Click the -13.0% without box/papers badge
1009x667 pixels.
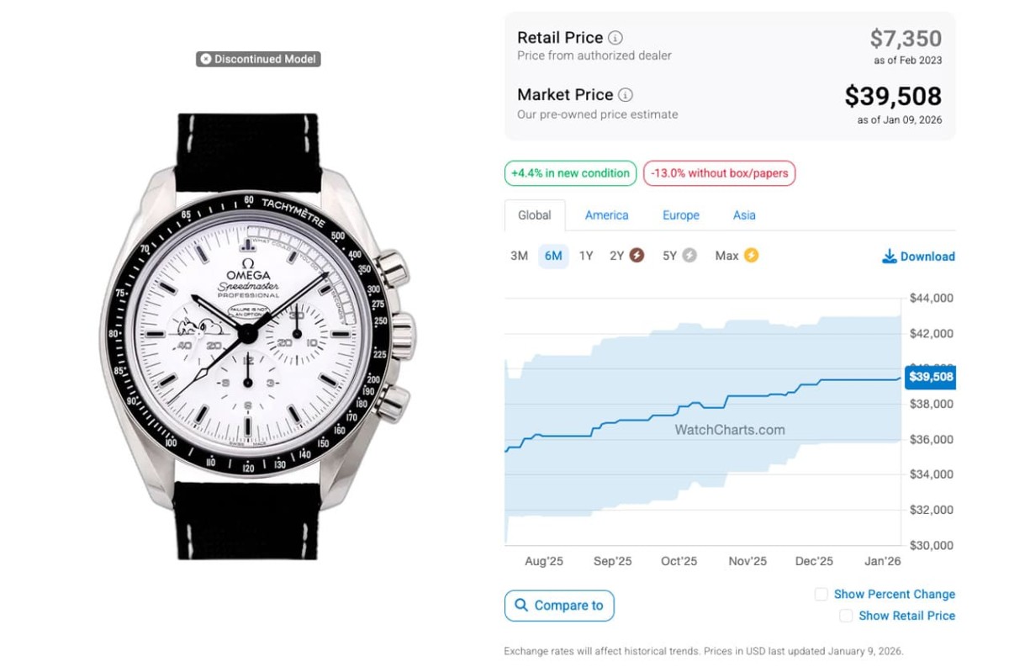point(719,173)
